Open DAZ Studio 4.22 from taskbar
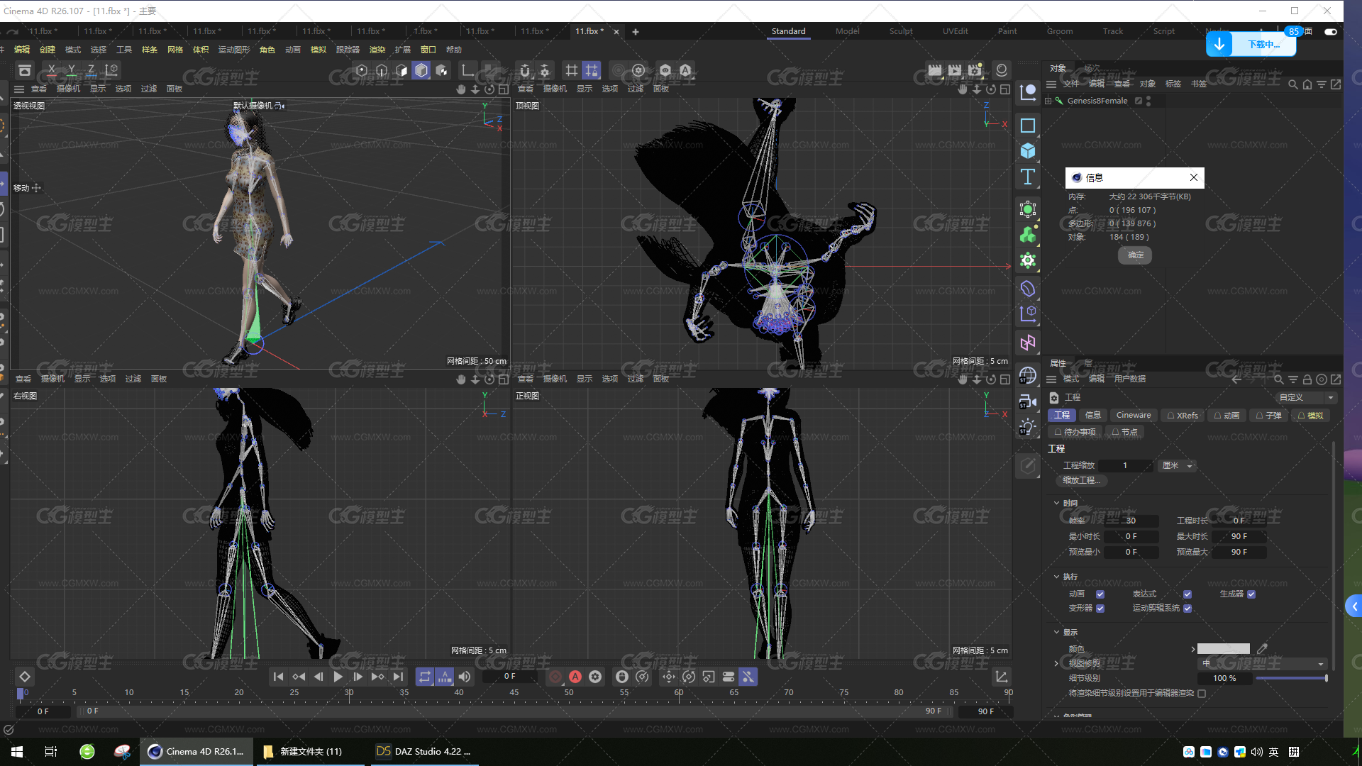1362x766 pixels. click(x=424, y=751)
